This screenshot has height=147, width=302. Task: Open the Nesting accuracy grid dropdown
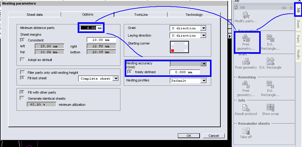[x=204, y=64]
